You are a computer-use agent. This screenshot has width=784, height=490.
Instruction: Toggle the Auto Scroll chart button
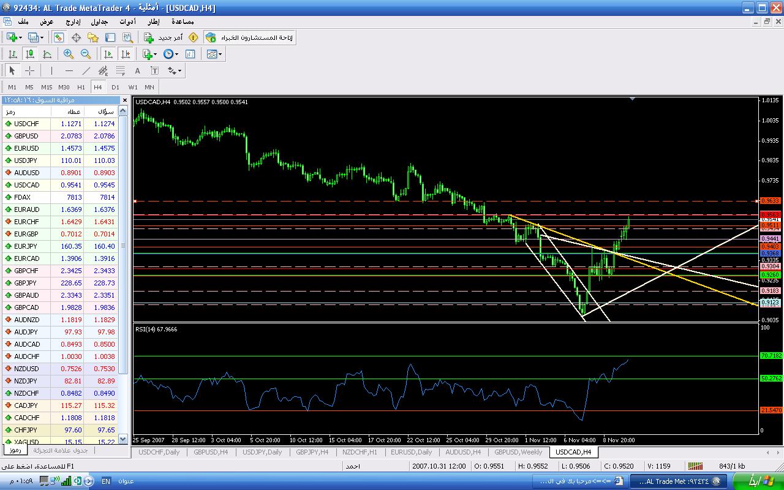point(108,54)
